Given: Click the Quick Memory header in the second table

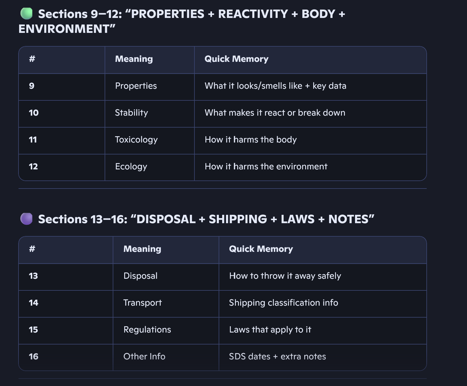Looking at the screenshot, I should coord(261,249).
